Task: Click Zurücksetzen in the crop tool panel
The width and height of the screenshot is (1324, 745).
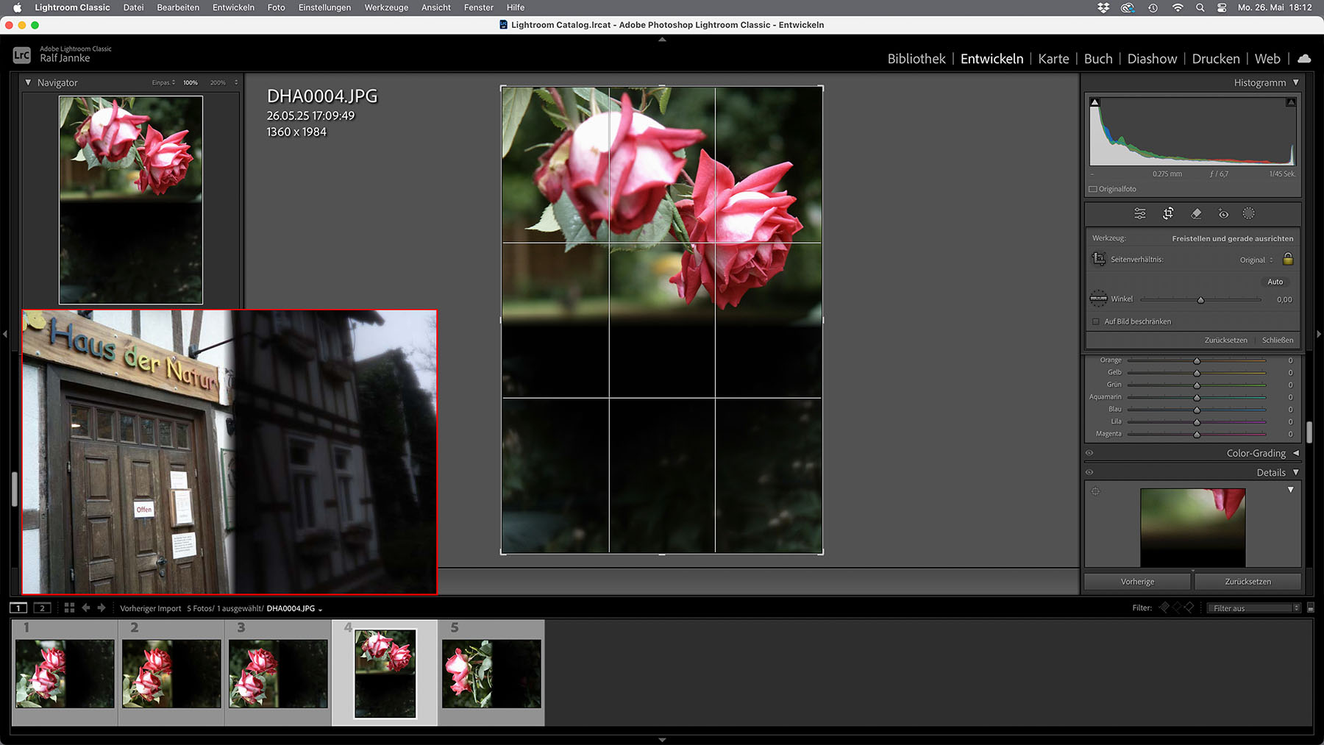Action: click(1225, 340)
